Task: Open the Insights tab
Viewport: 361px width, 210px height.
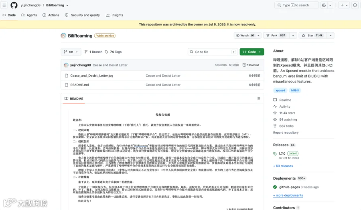Action: [114, 15]
